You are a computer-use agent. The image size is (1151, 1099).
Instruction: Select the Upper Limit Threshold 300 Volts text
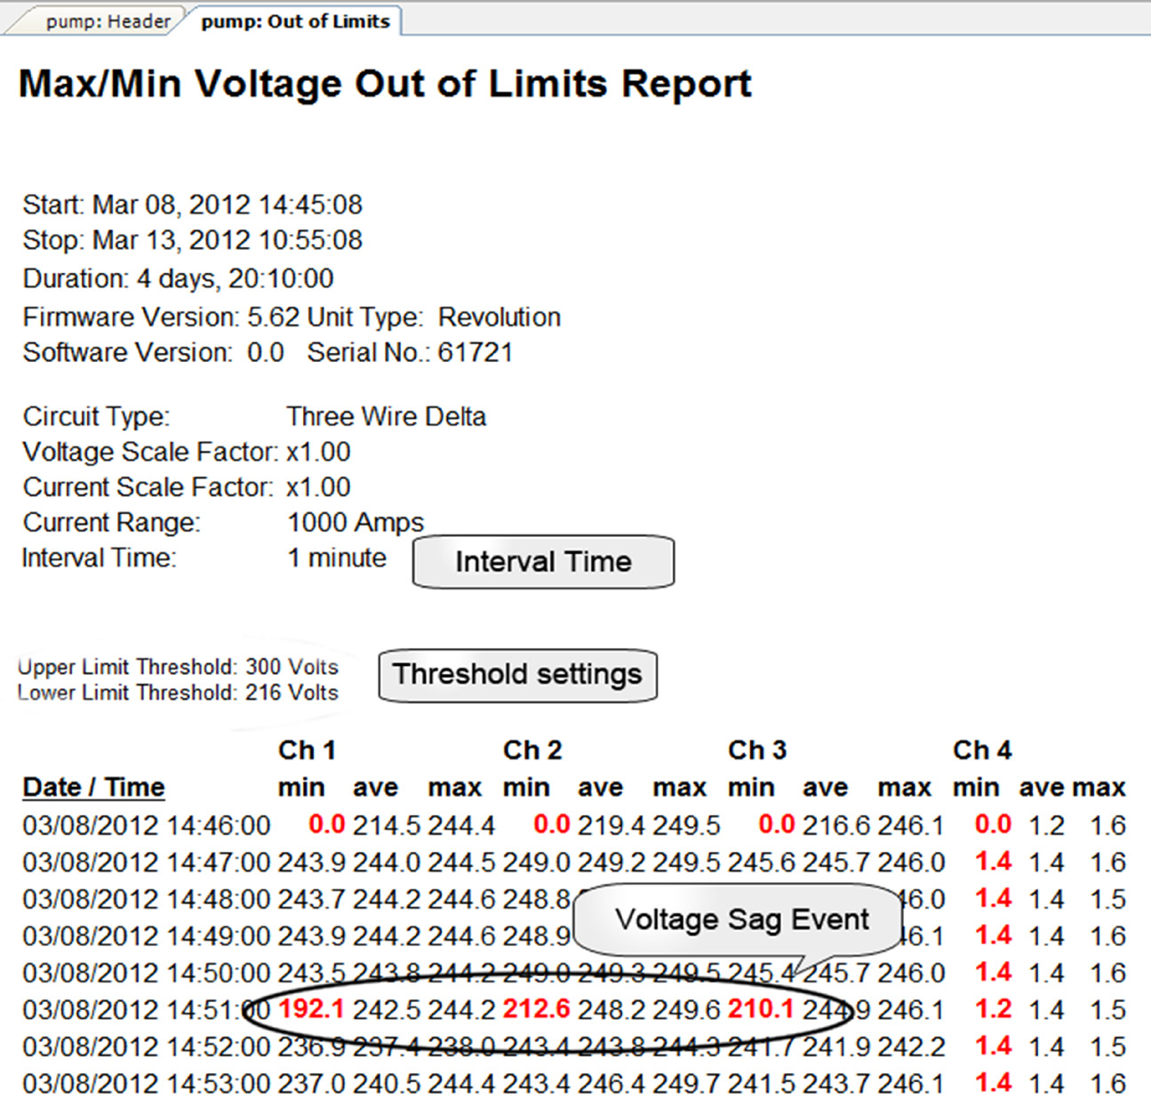coord(178,667)
